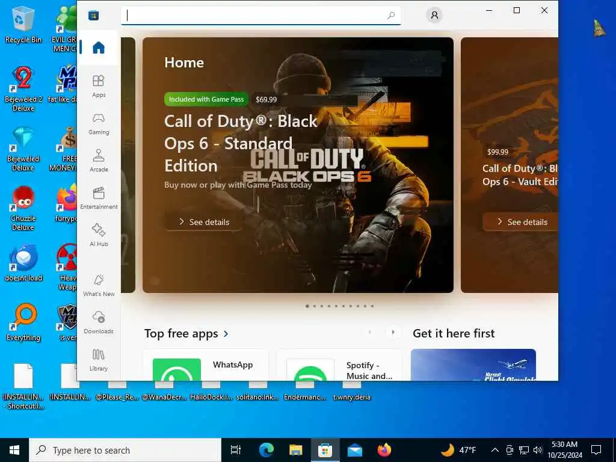The height and width of the screenshot is (462, 616).
Task: Select the Bejeweled 2 Deluxe desktop icon
Action: (23, 89)
